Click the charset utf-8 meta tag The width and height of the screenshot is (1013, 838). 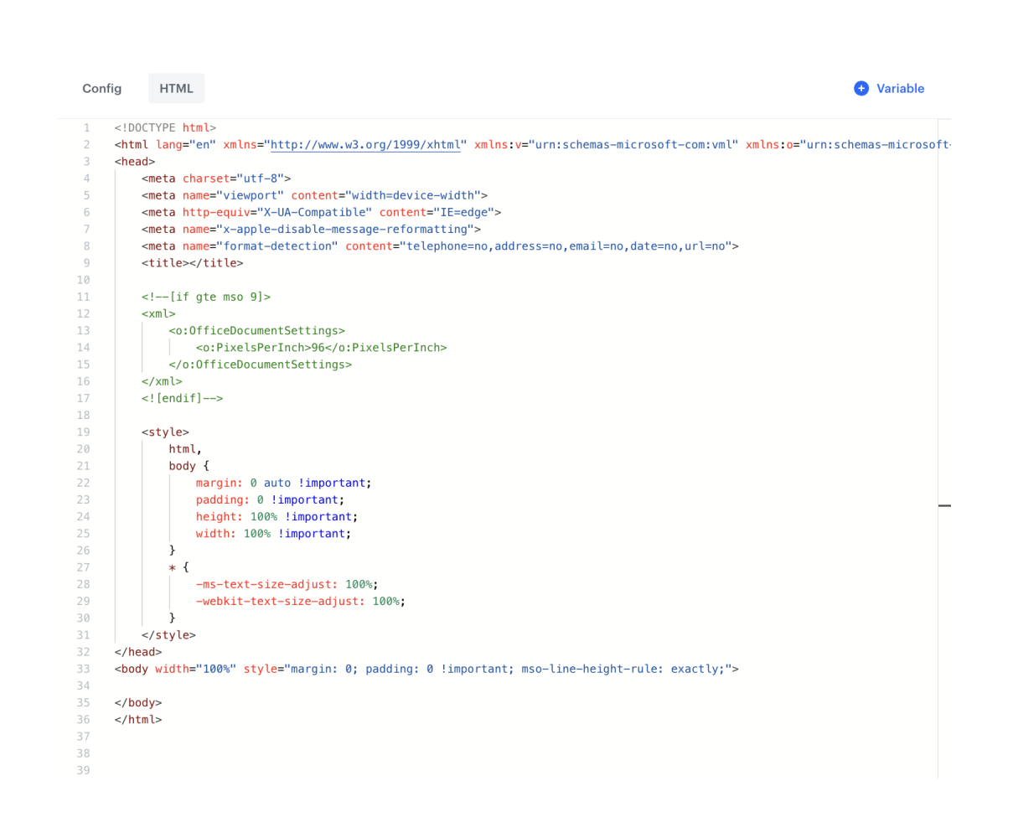pyautogui.click(x=214, y=178)
